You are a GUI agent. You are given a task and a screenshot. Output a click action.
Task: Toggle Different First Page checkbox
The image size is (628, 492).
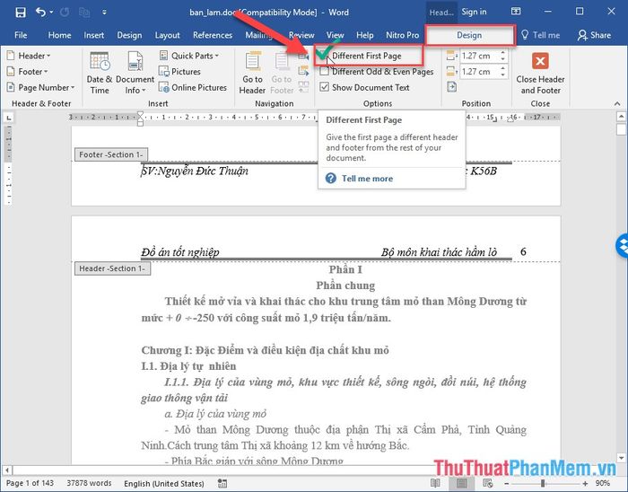tap(325, 56)
